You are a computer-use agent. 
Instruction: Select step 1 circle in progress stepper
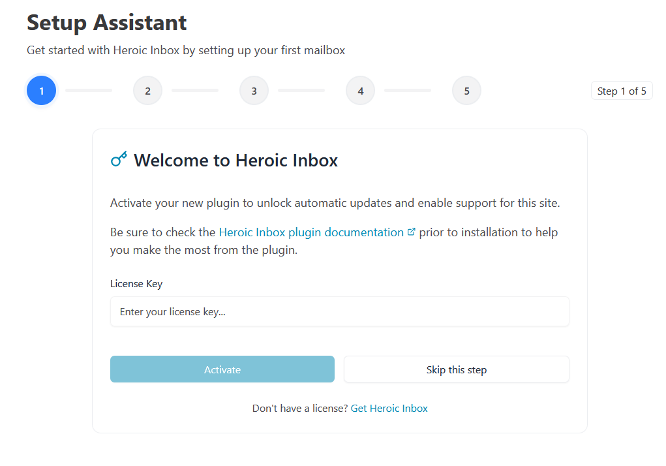click(x=41, y=91)
